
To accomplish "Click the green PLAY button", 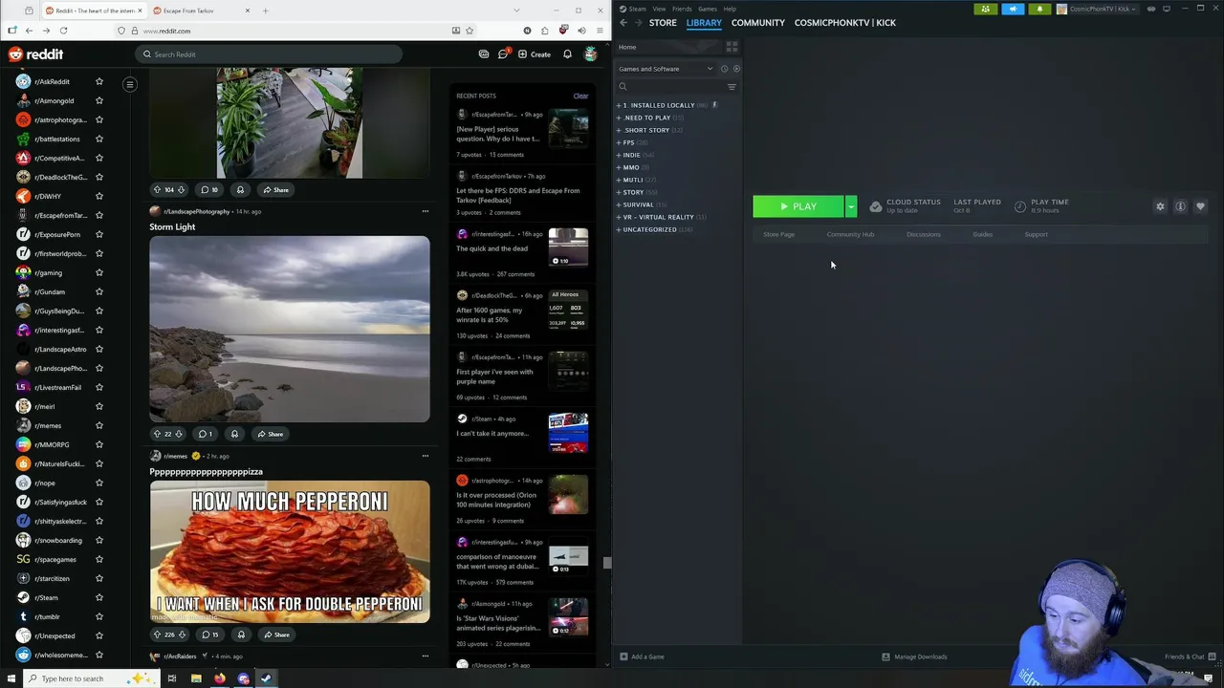I will pyautogui.click(x=798, y=206).
